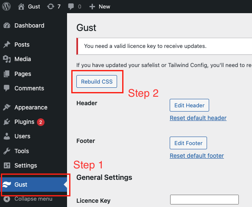Click the plus icon for New
Screen dimensions: 252x207
(92, 7)
